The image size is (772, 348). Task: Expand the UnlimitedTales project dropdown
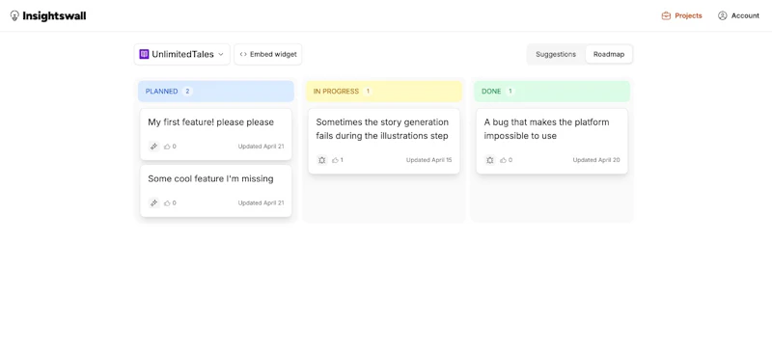[182, 54]
